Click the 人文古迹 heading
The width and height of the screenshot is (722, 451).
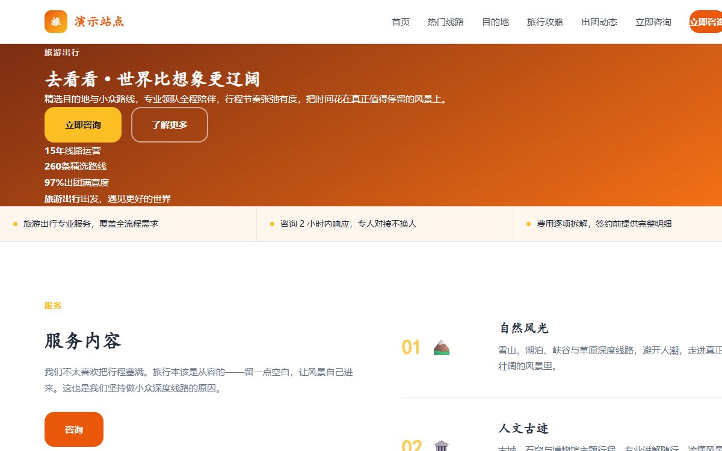click(x=523, y=429)
